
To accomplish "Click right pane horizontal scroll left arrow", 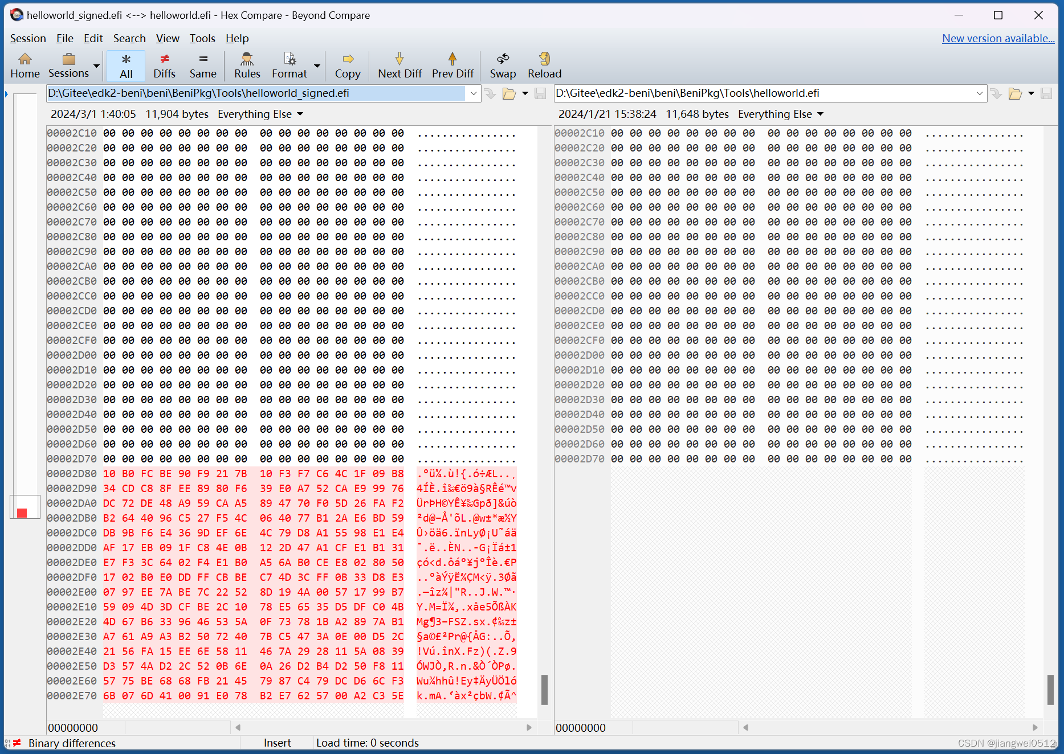I will click(x=745, y=727).
